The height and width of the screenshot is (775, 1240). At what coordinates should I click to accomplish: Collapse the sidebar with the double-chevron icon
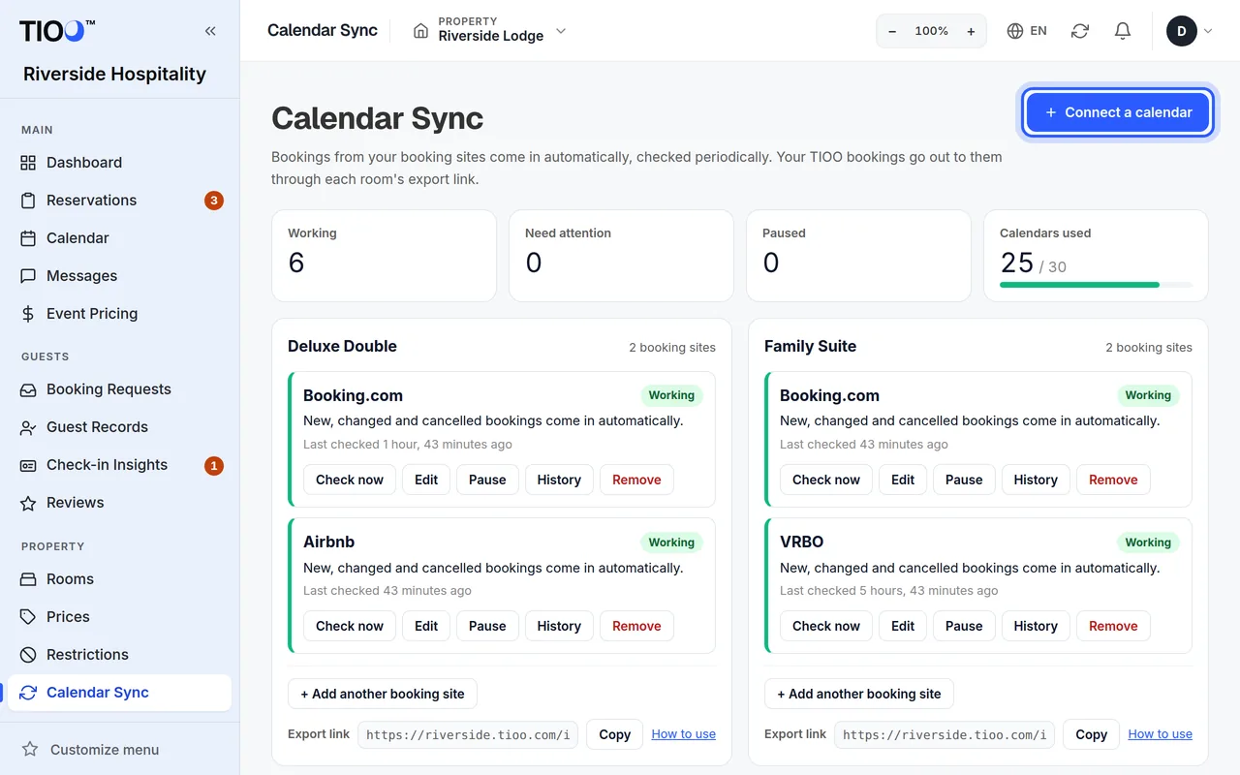tap(210, 31)
